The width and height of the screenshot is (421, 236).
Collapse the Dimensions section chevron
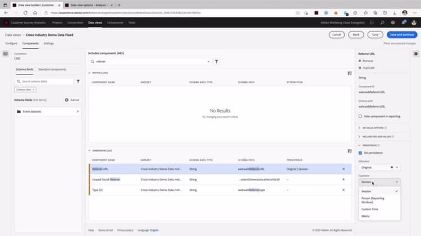(x=89, y=151)
